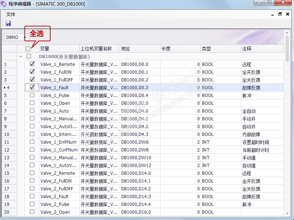
Task: Click address cell DB1000,D0.0
Action: point(140,64)
